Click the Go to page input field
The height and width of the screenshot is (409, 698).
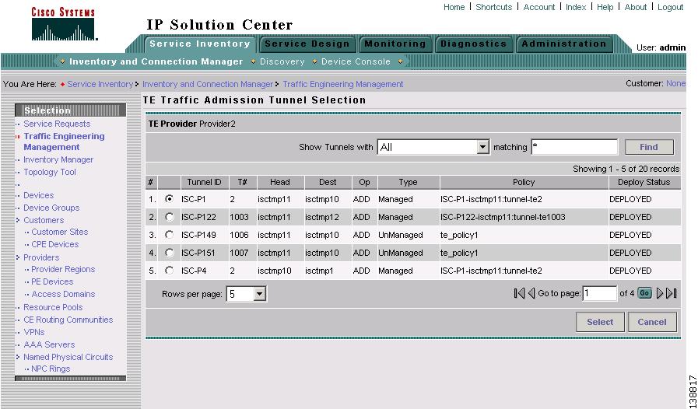[600, 293]
